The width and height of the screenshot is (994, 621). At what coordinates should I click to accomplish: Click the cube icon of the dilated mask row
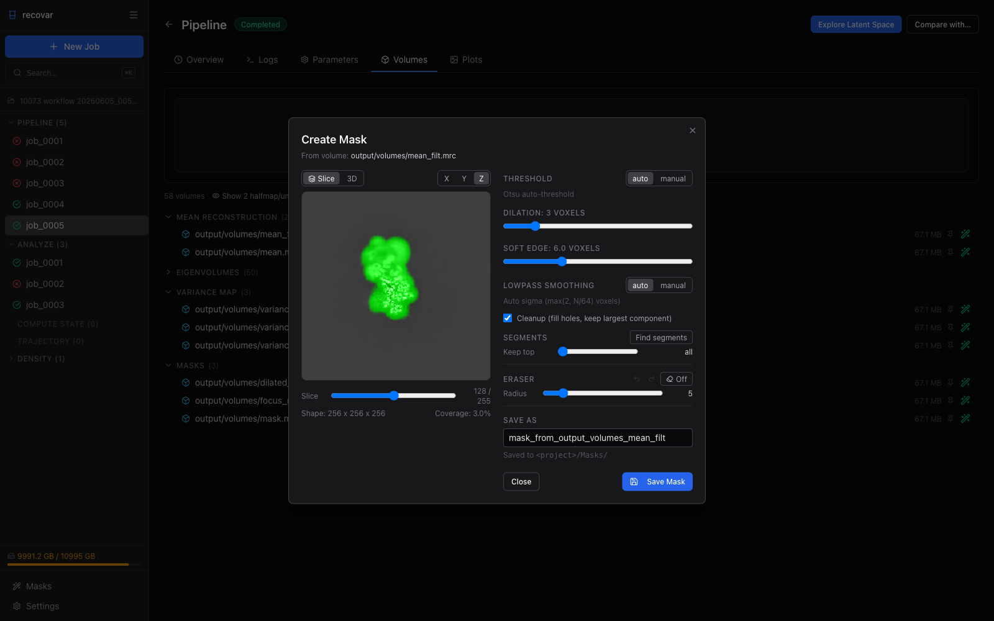[x=186, y=383]
